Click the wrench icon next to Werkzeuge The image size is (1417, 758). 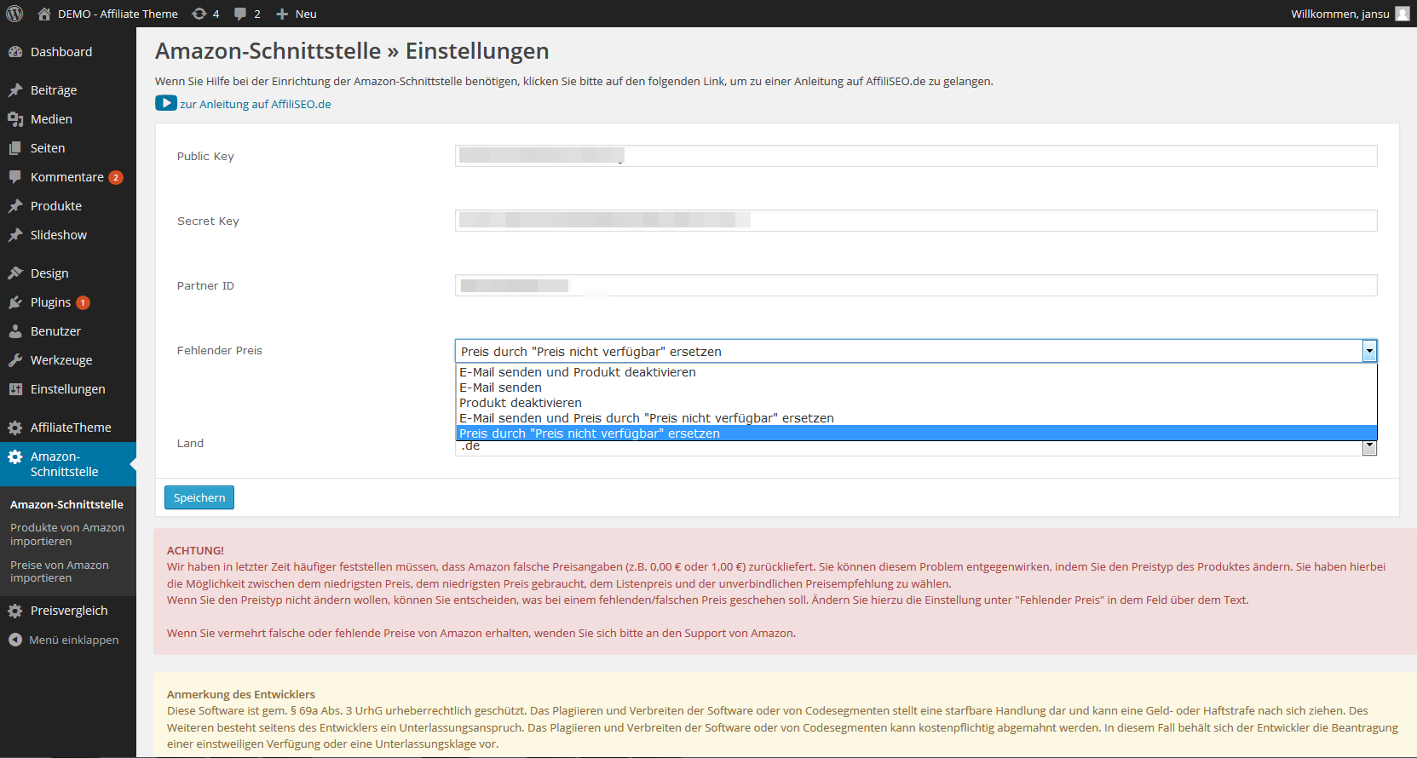point(15,360)
